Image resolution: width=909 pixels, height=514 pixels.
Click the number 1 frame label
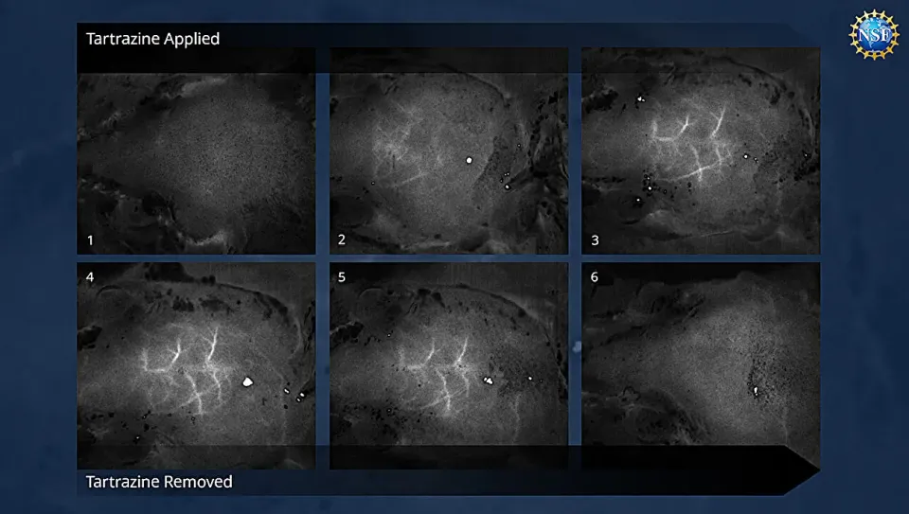[x=91, y=239]
